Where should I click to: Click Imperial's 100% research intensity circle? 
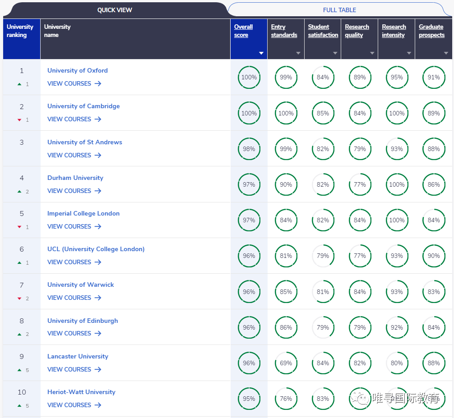[x=397, y=220]
